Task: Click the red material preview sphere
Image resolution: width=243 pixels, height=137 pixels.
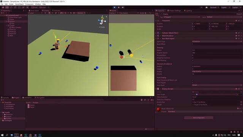Action: click(158, 110)
